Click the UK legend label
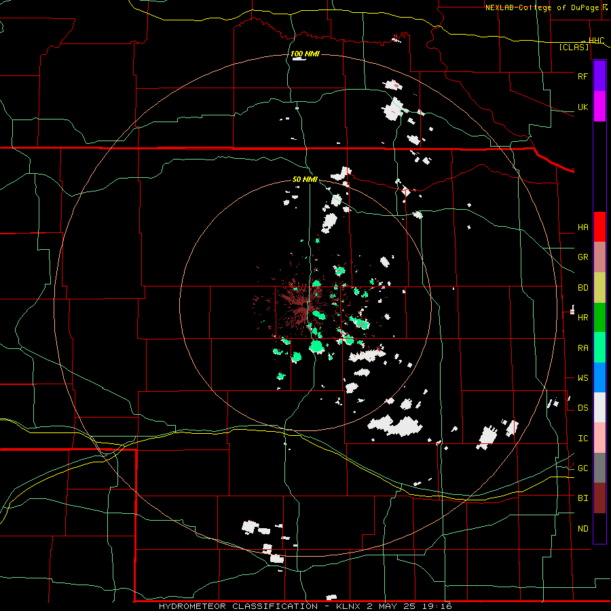This screenshot has height=611, width=611. pyautogui.click(x=582, y=107)
